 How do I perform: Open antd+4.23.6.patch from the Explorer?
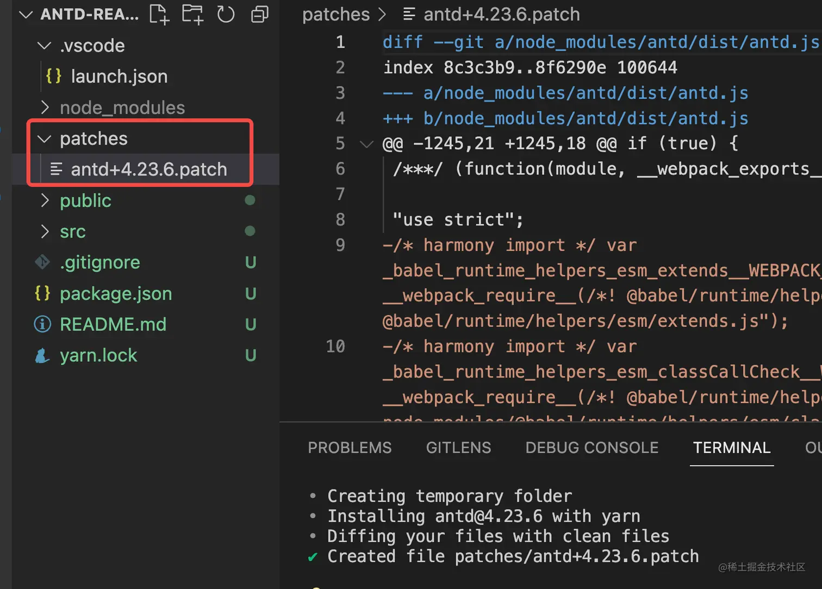[148, 169]
